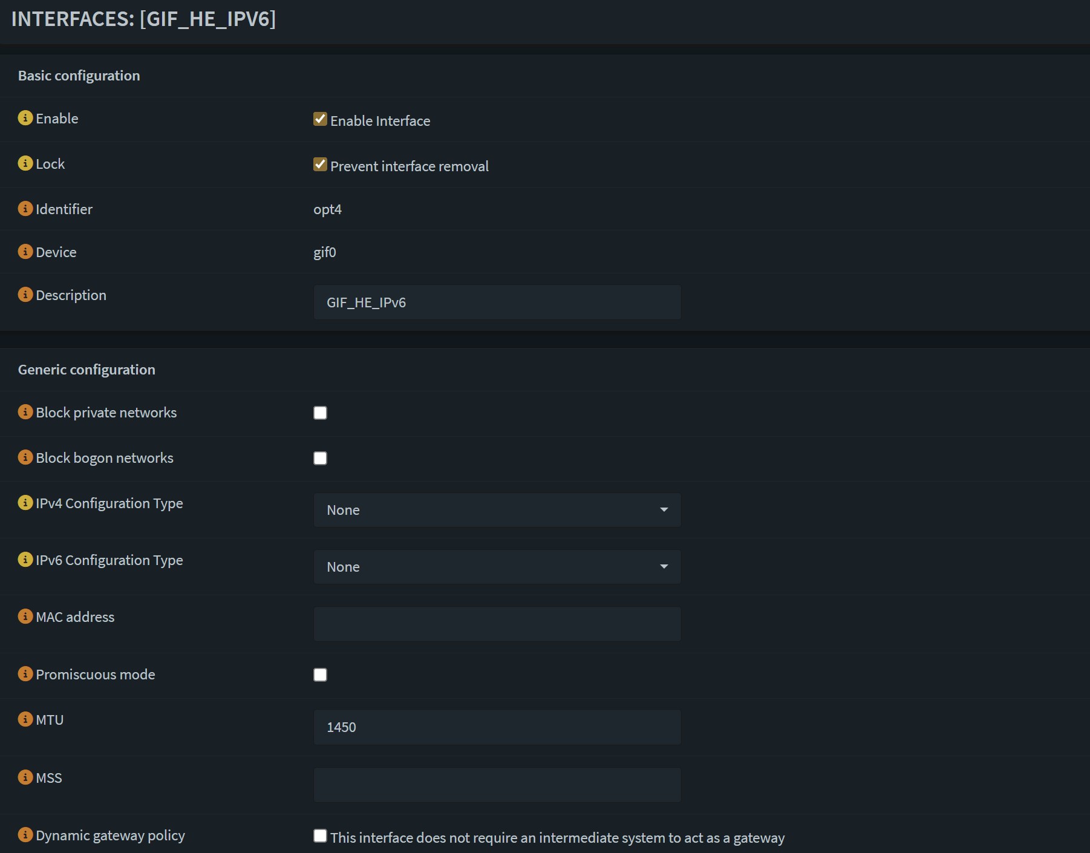Check the Block bogon networks box
1090x853 pixels.
(x=320, y=459)
